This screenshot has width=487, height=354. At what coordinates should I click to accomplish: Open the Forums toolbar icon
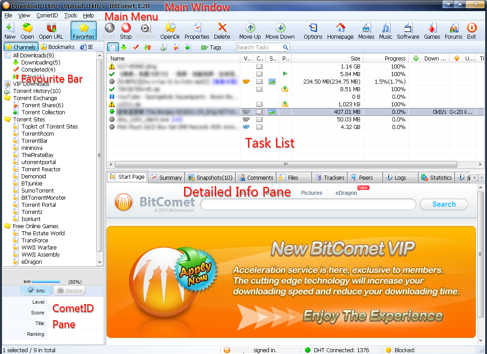(x=453, y=31)
